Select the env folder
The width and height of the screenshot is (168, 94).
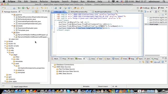pyautogui.click(x=10, y=75)
